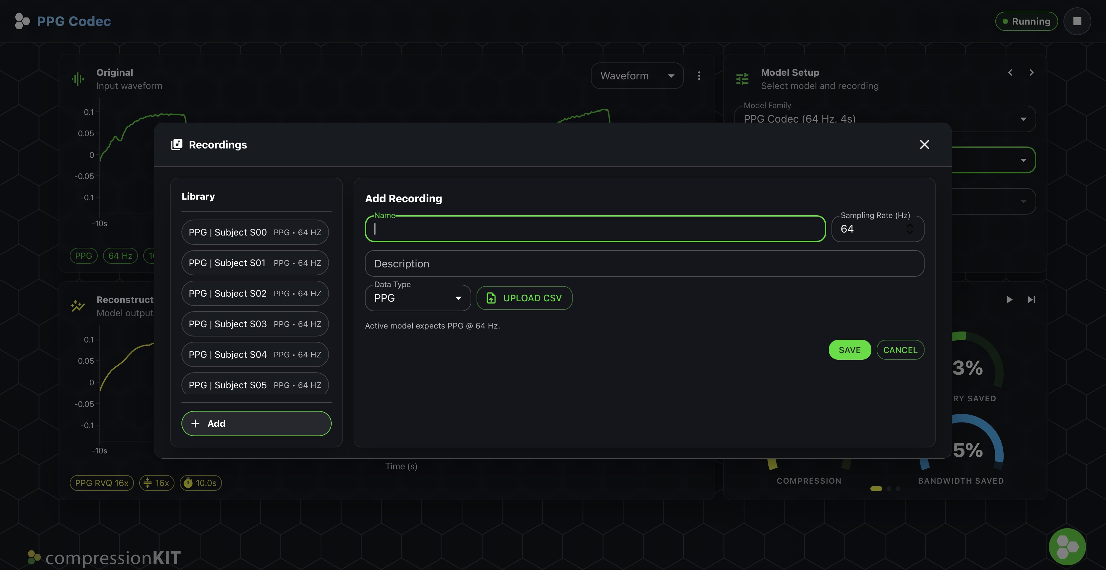The image size is (1106, 570).
Task: Focus the Description text field
Action: click(644, 263)
